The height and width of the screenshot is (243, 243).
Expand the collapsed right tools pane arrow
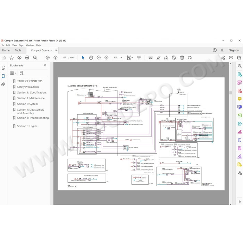tap(240, 202)
